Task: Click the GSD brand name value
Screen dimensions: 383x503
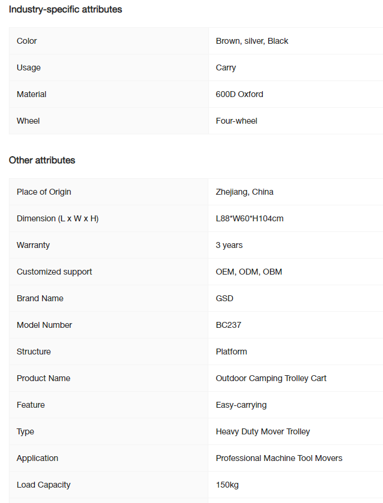Action: pyautogui.click(x=224, y=298)
